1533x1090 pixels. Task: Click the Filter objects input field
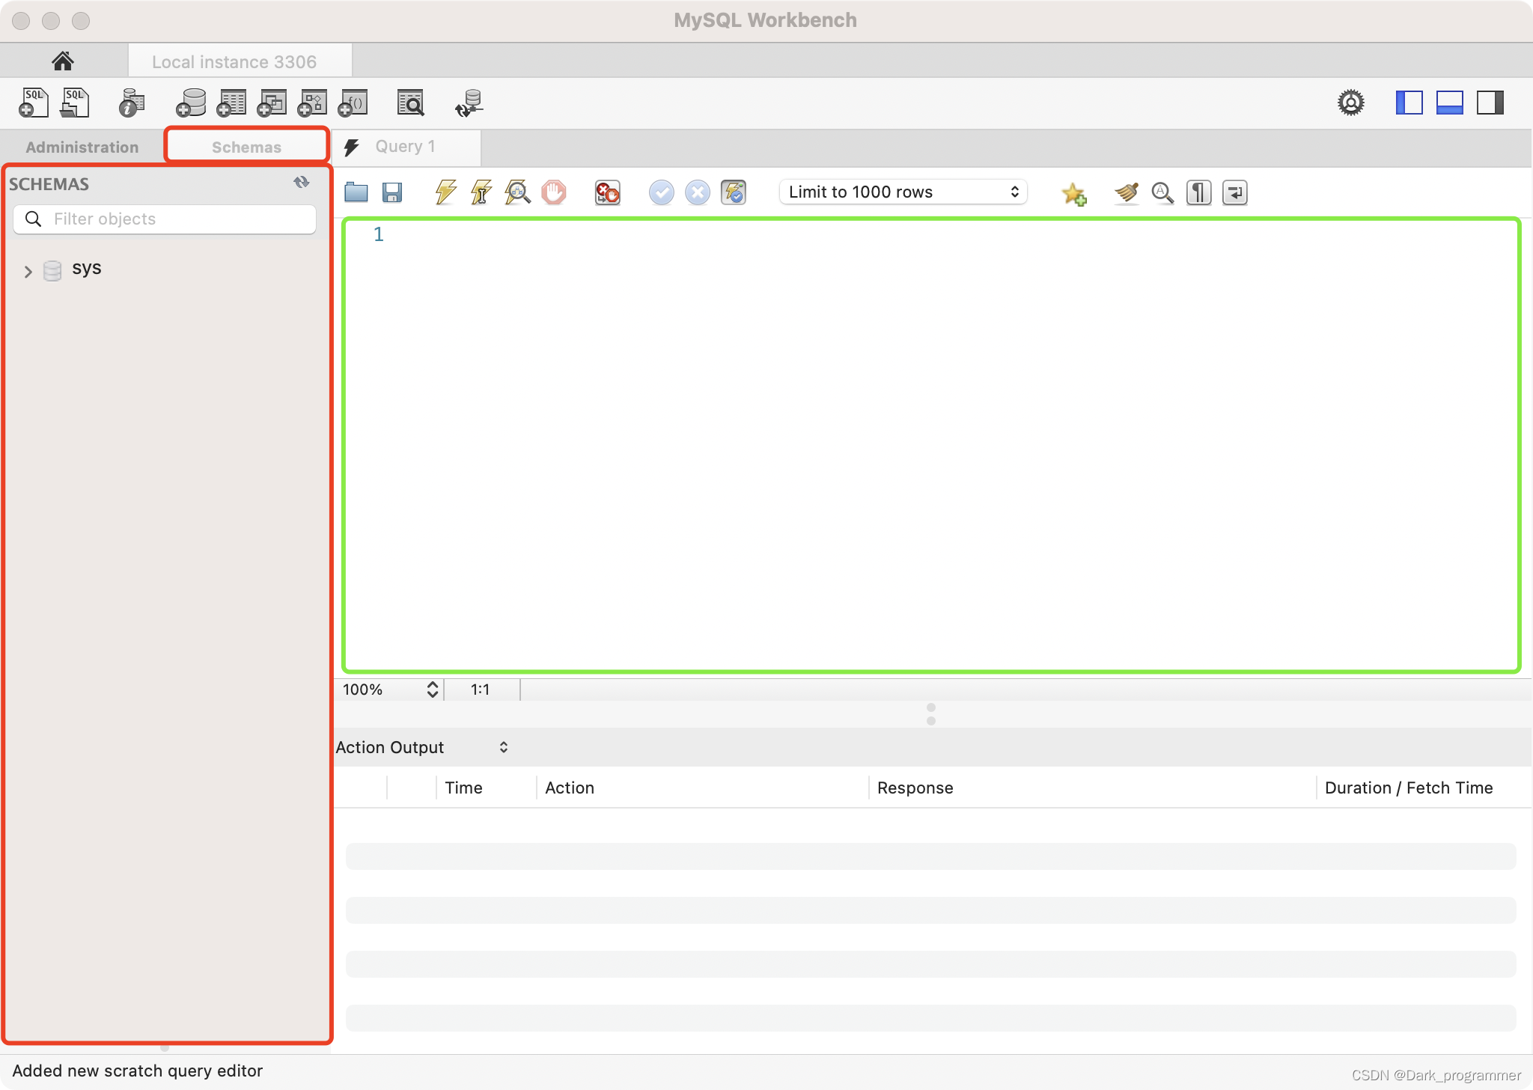[x=164, y=217]
